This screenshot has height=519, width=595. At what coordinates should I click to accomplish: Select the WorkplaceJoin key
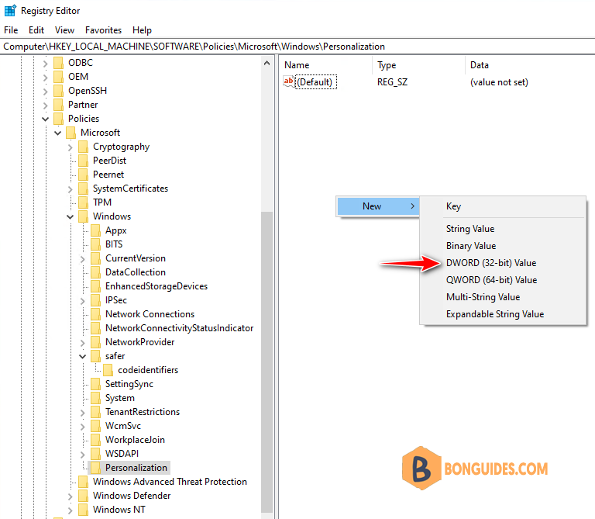point(135,440)
